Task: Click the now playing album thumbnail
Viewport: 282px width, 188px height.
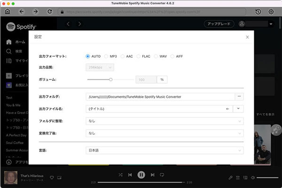Action: click(x=11, y=178)
